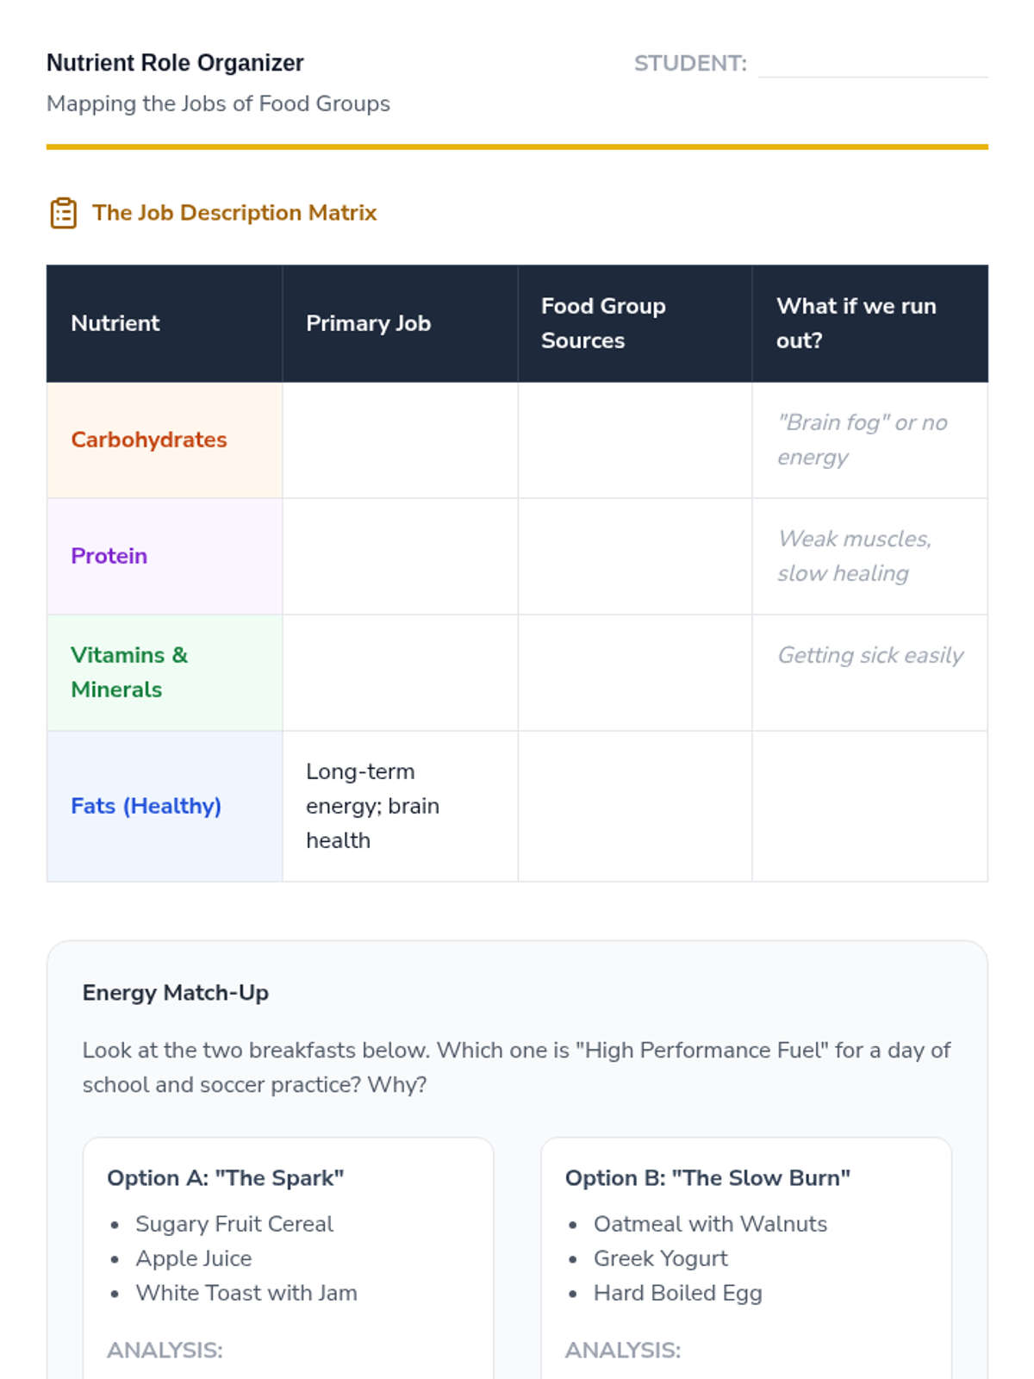This screenshot has width=1034, height=1379.
Task: Click Vitamins & Minerals Food Sources cell
Action: click(635, 673)
